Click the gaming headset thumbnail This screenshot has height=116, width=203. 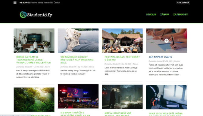coord(166,97)
